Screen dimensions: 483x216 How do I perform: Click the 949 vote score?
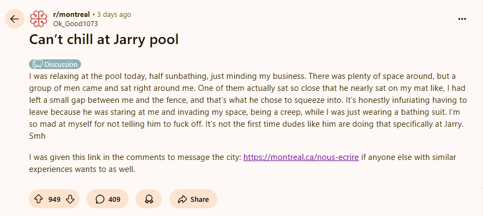point(54,199)
